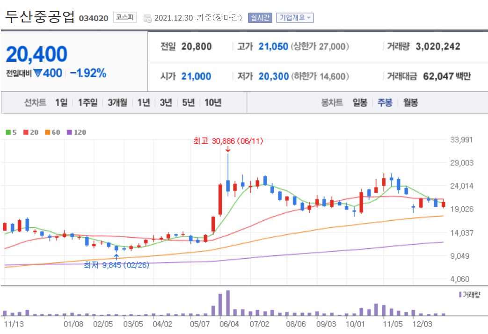Click the calendar icon beside the date
The width and height of the screenshot is (488, 334).
(x=147, y=18)
